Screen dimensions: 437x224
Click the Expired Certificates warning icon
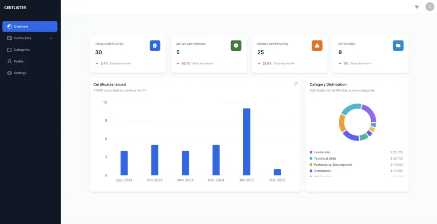click(x=317, y=46)
